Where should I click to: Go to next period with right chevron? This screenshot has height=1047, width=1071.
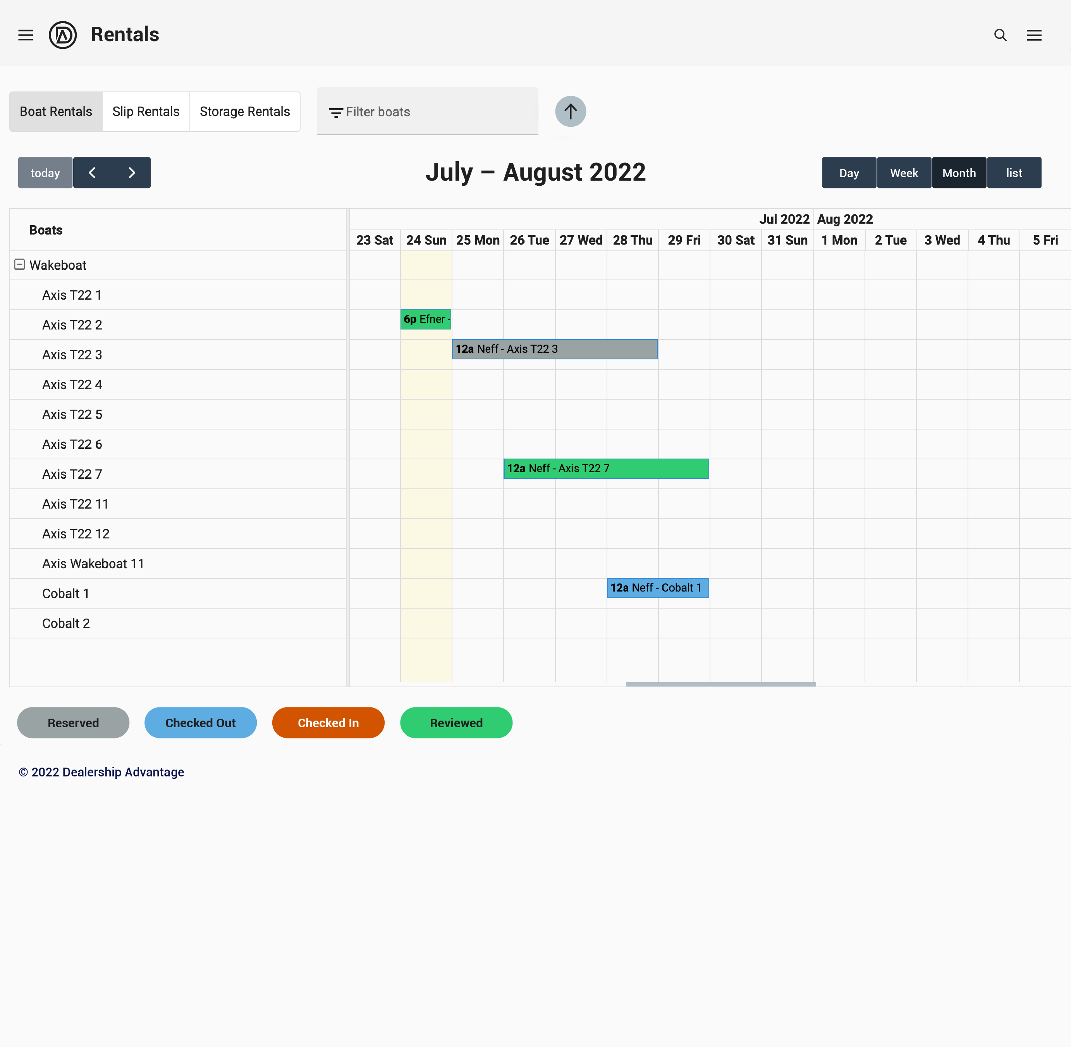coord(131,172)
